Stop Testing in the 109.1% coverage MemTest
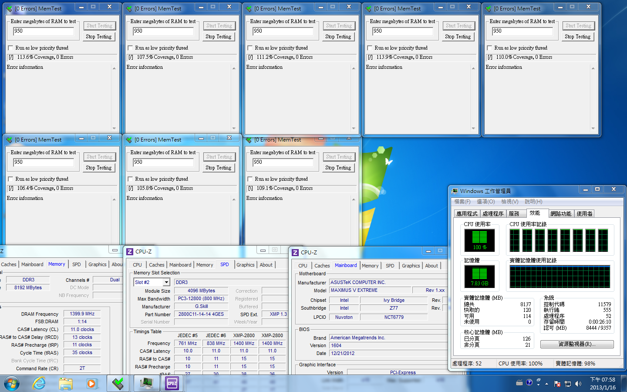This screenshot has height=392, width=627. pos(338,168)
